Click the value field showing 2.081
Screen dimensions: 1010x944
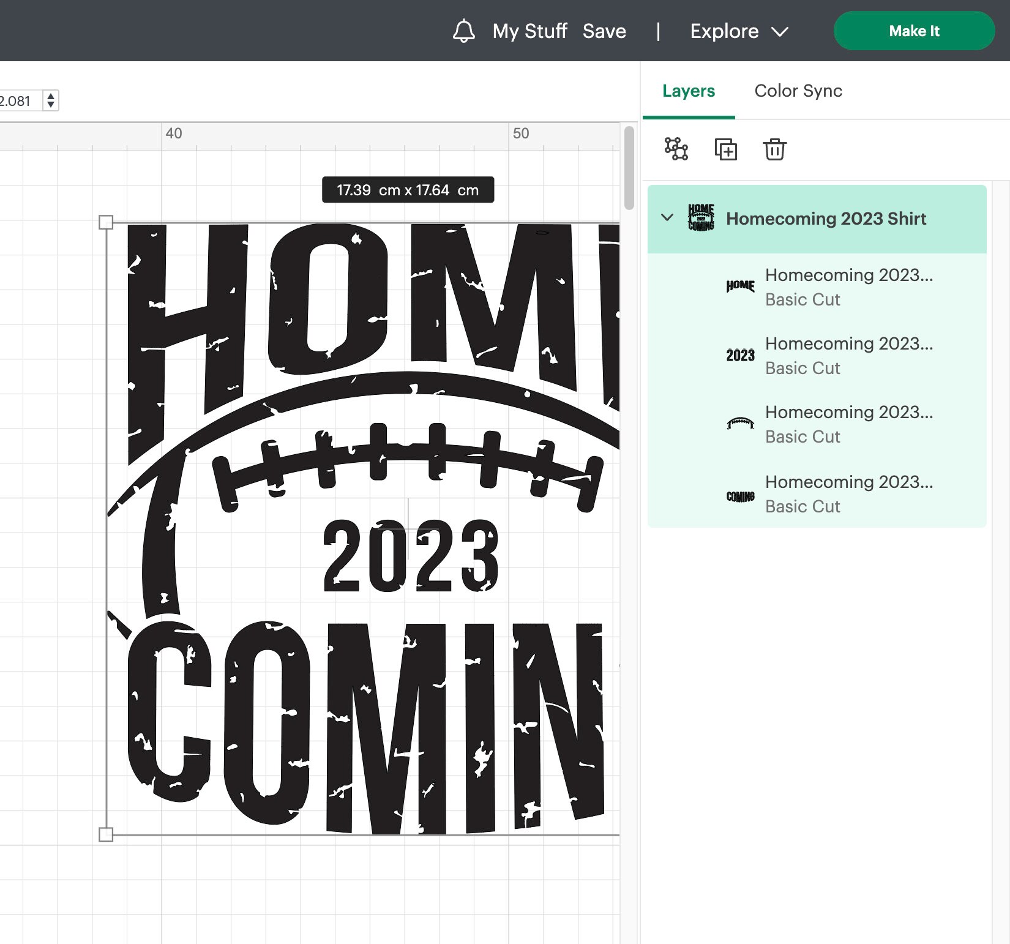click(x=18, y=100)
